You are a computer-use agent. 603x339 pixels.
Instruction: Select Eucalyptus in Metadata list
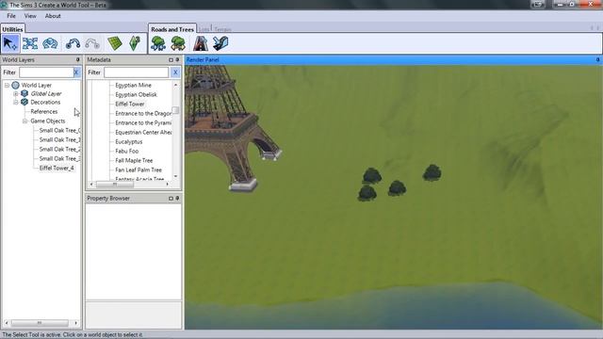pyautogui.click(x=129, y=141)
